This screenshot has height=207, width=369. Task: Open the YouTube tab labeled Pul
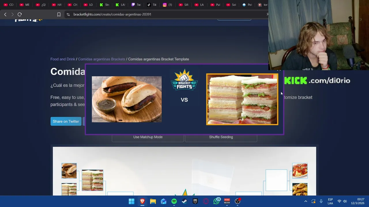[x=215, y=5]
